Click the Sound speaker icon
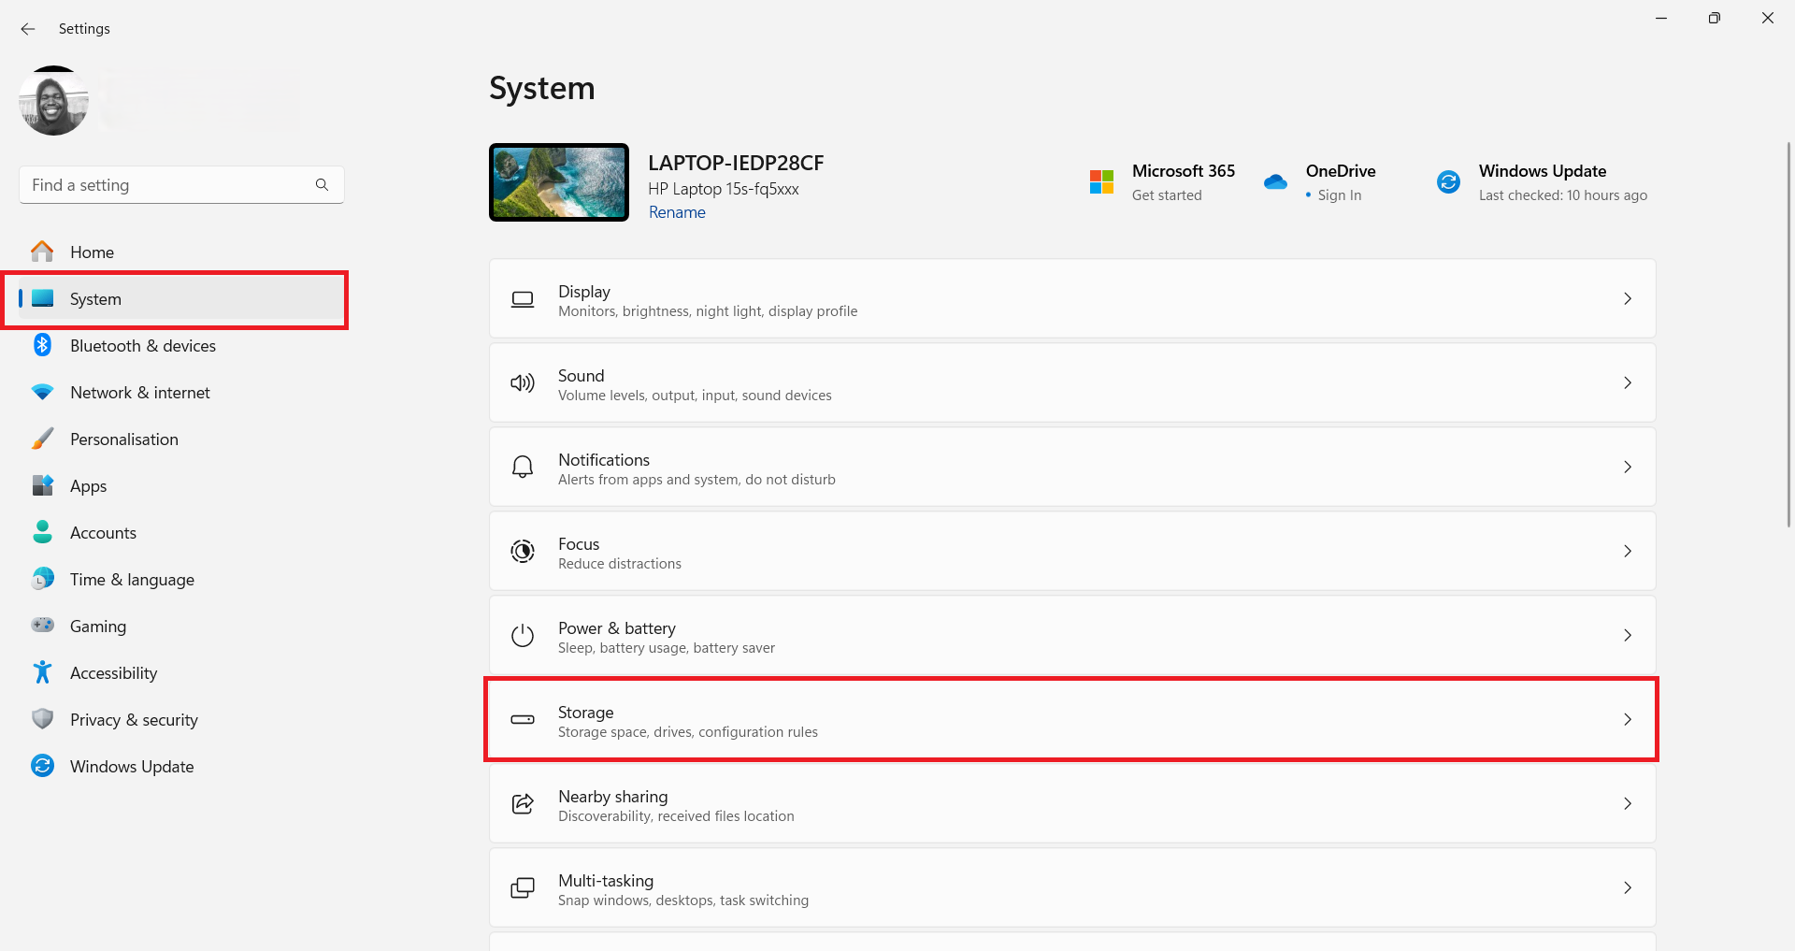1795x951 pixels. [523, 382]
